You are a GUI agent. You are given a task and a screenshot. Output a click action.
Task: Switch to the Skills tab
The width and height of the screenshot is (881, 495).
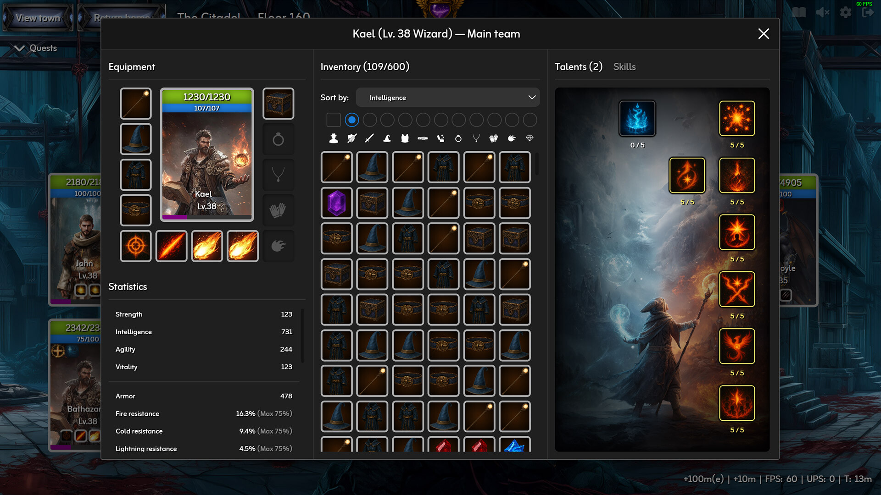point(625,66)
